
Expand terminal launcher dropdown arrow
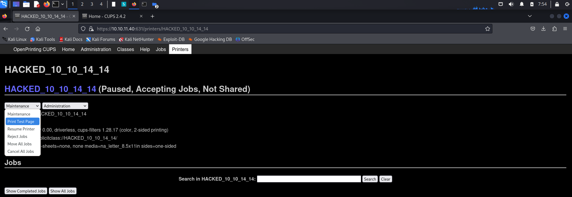[63, 4]
